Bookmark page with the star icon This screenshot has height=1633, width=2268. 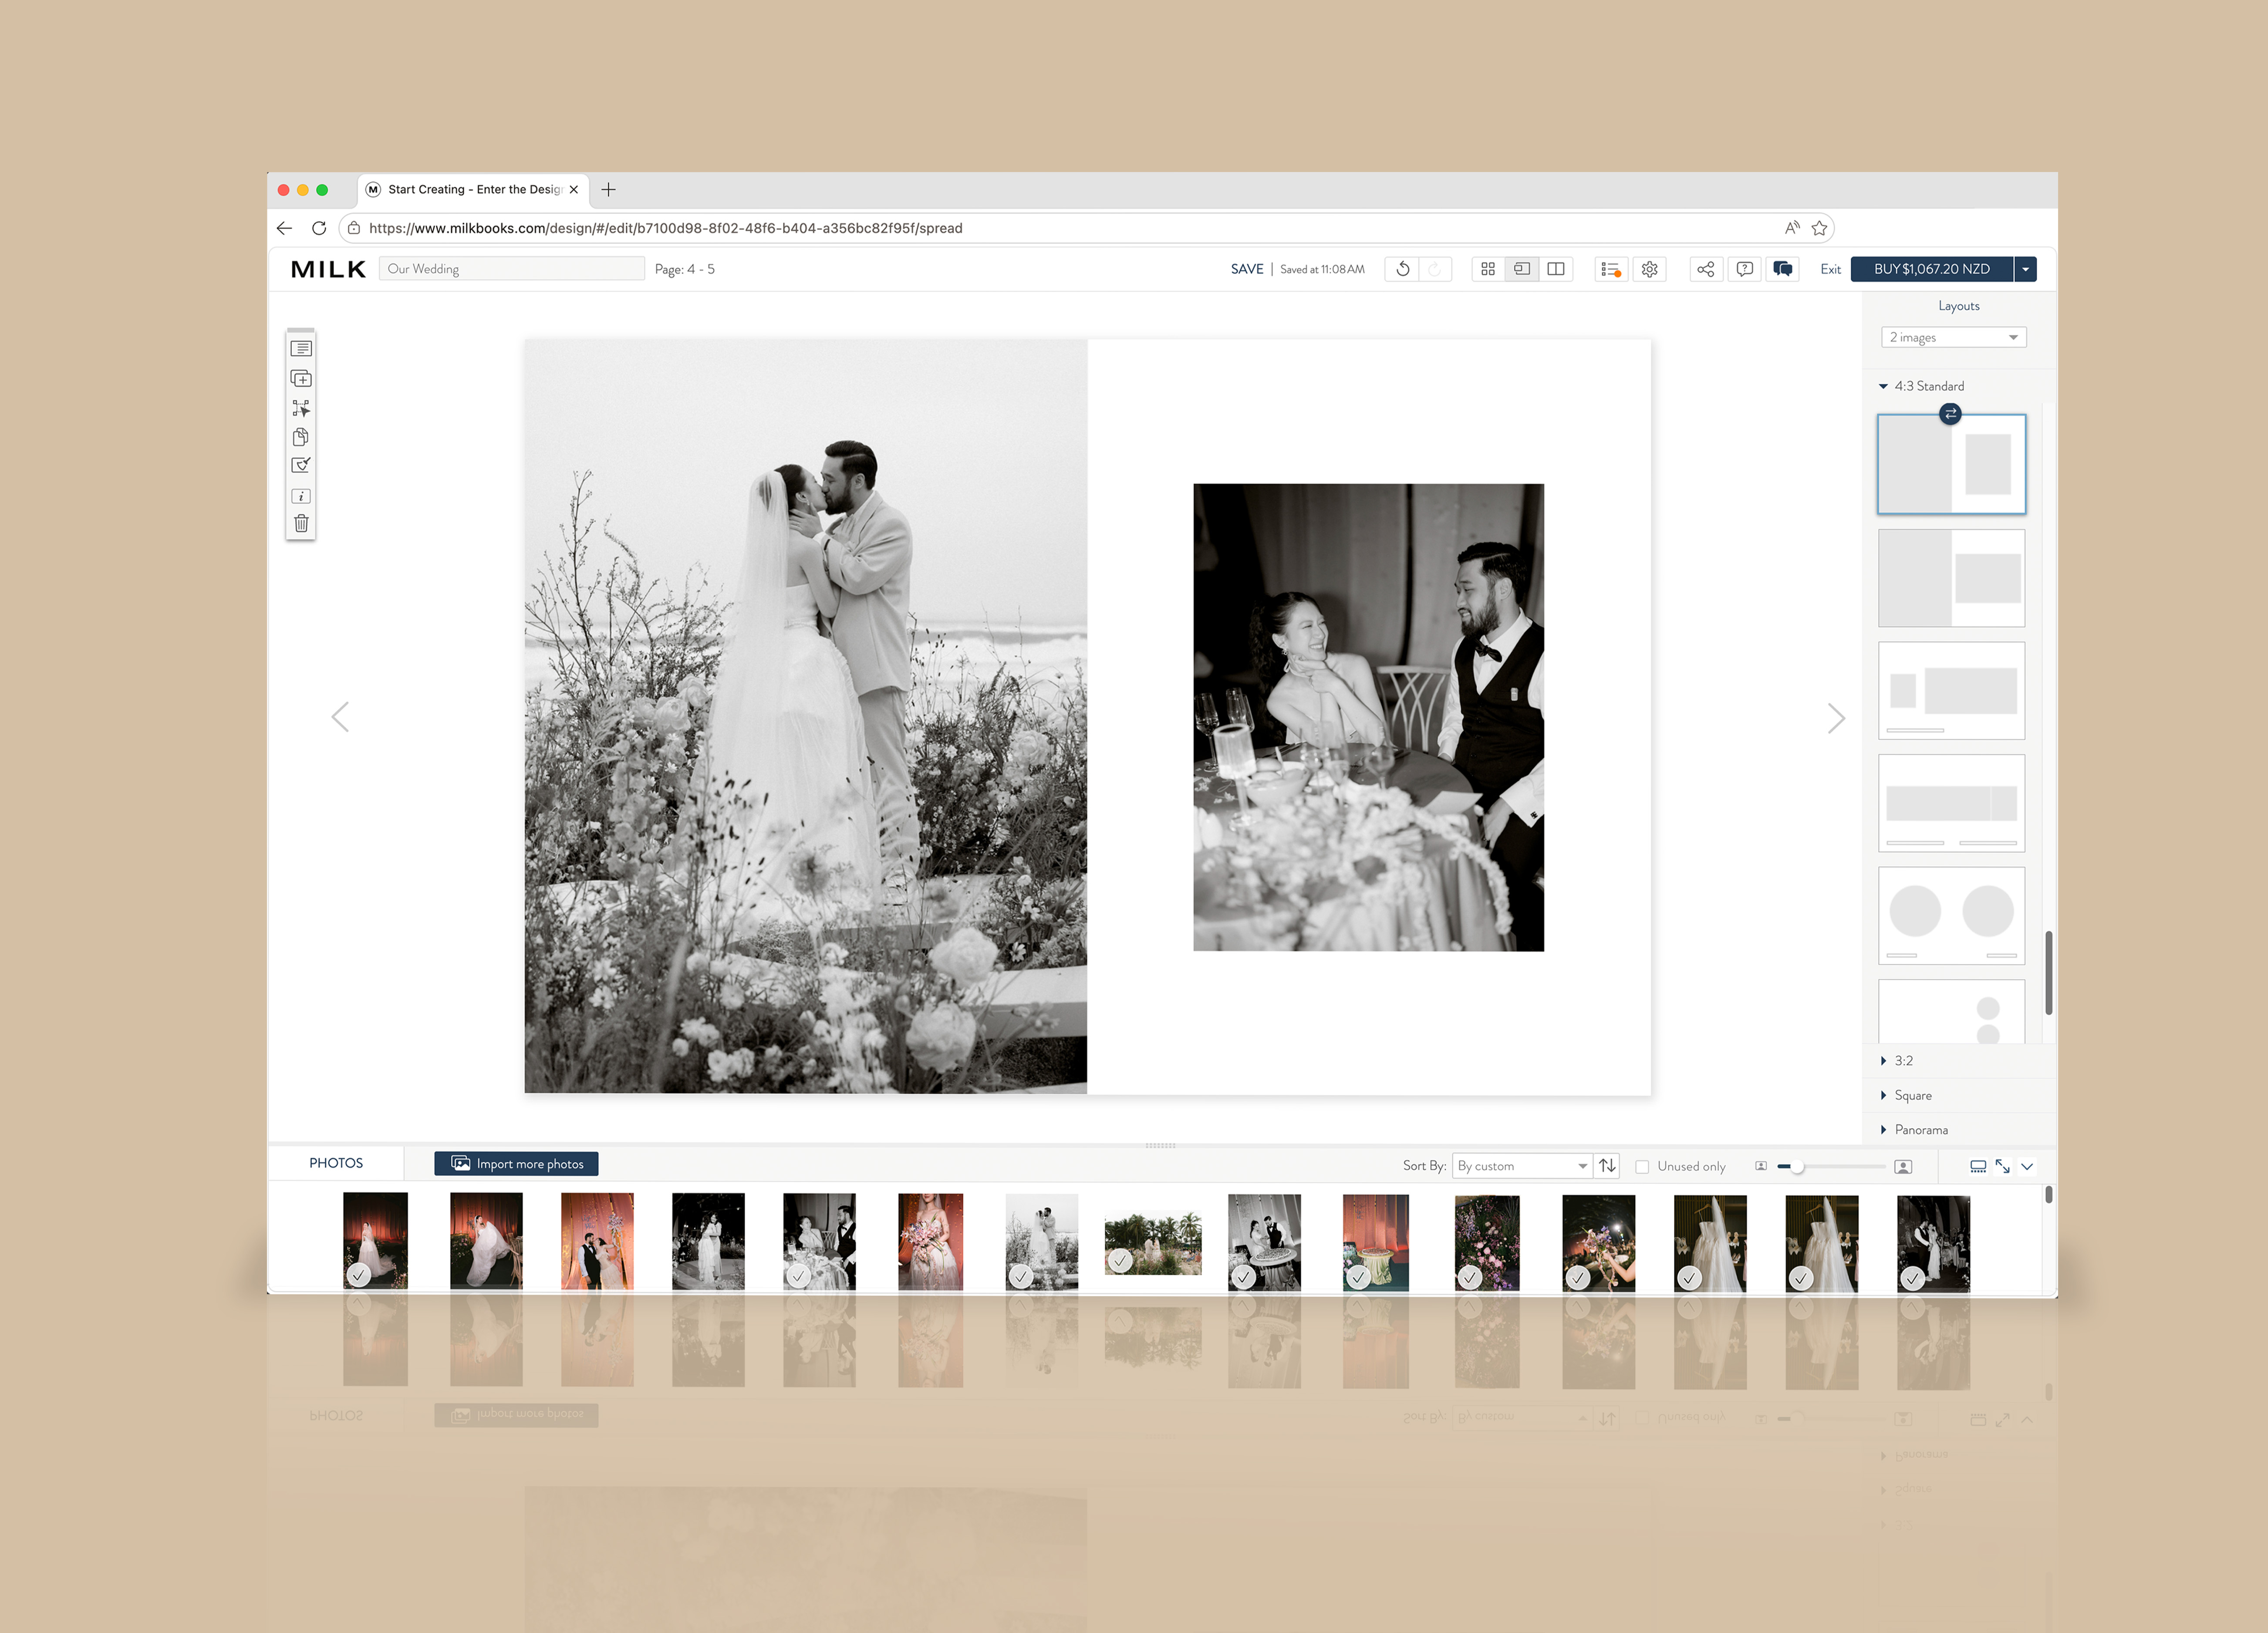pyautogui.click(x=1819, y=228)
